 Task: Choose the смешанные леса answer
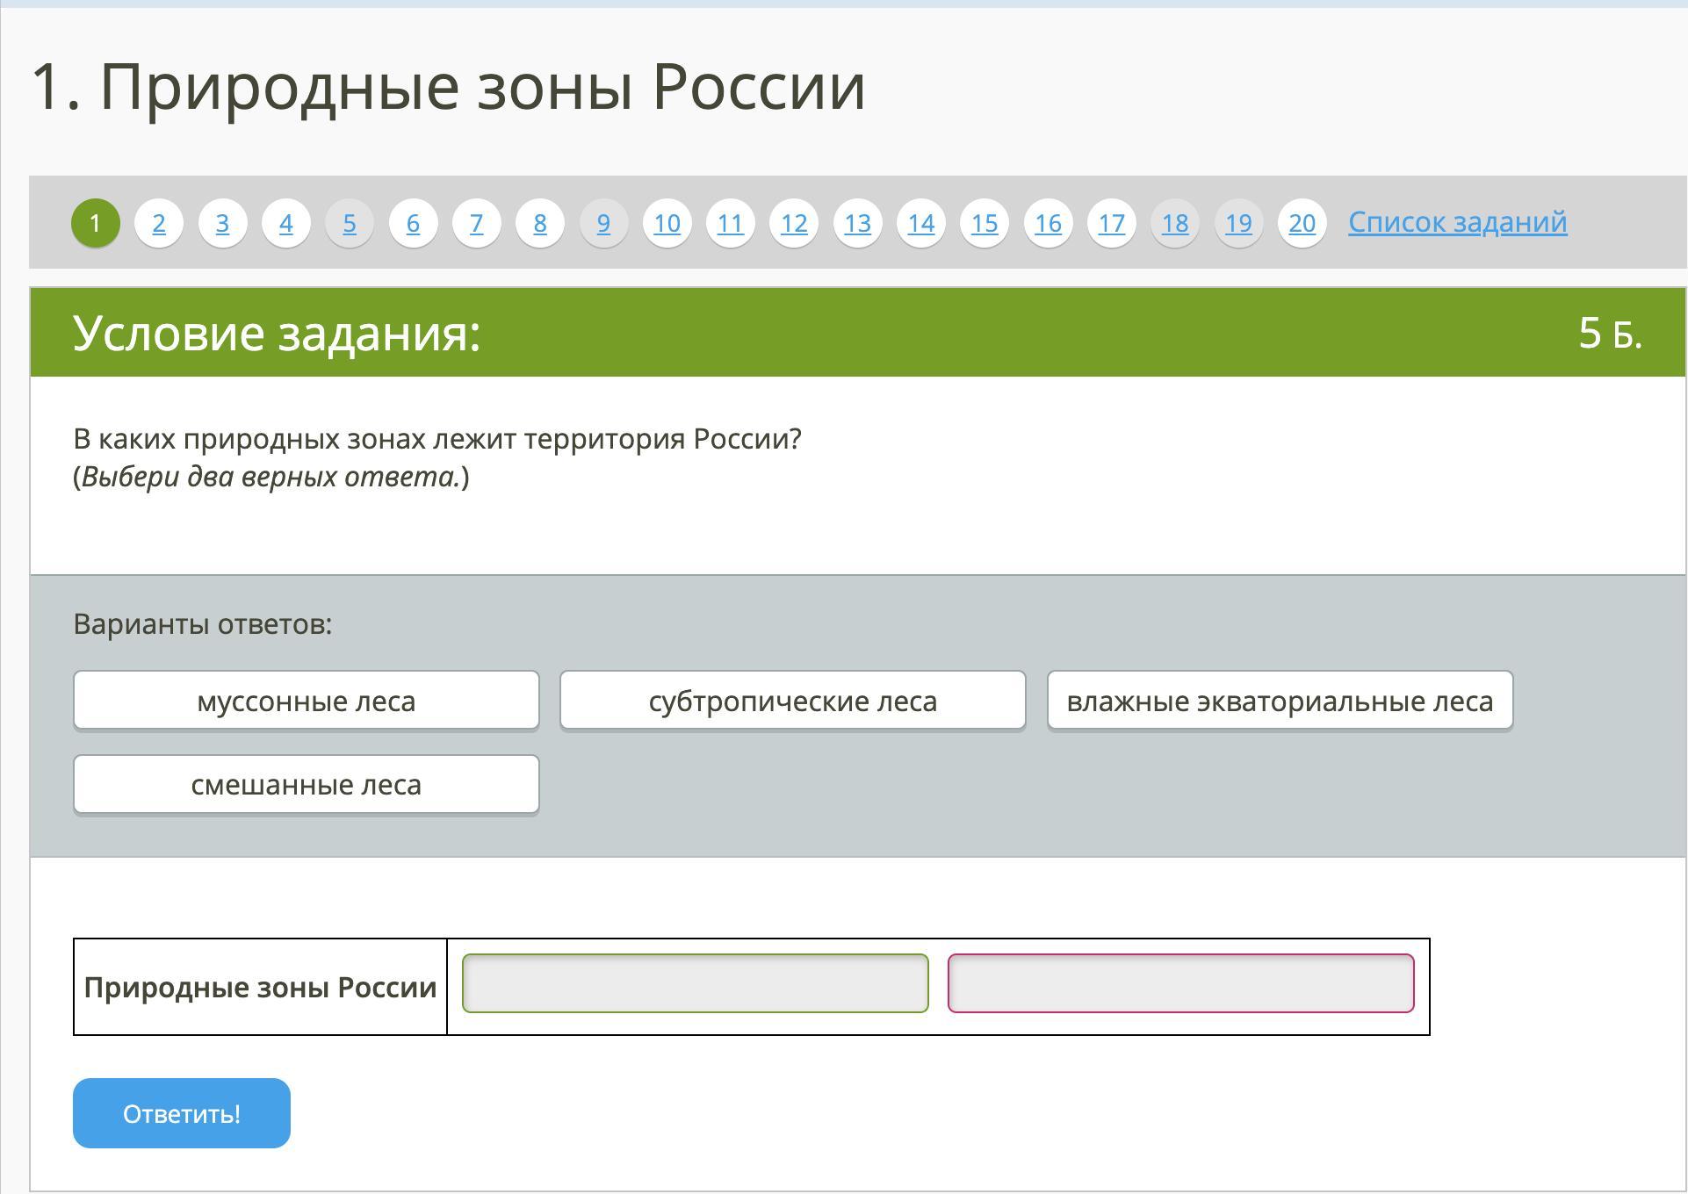[x=306, y=784]
